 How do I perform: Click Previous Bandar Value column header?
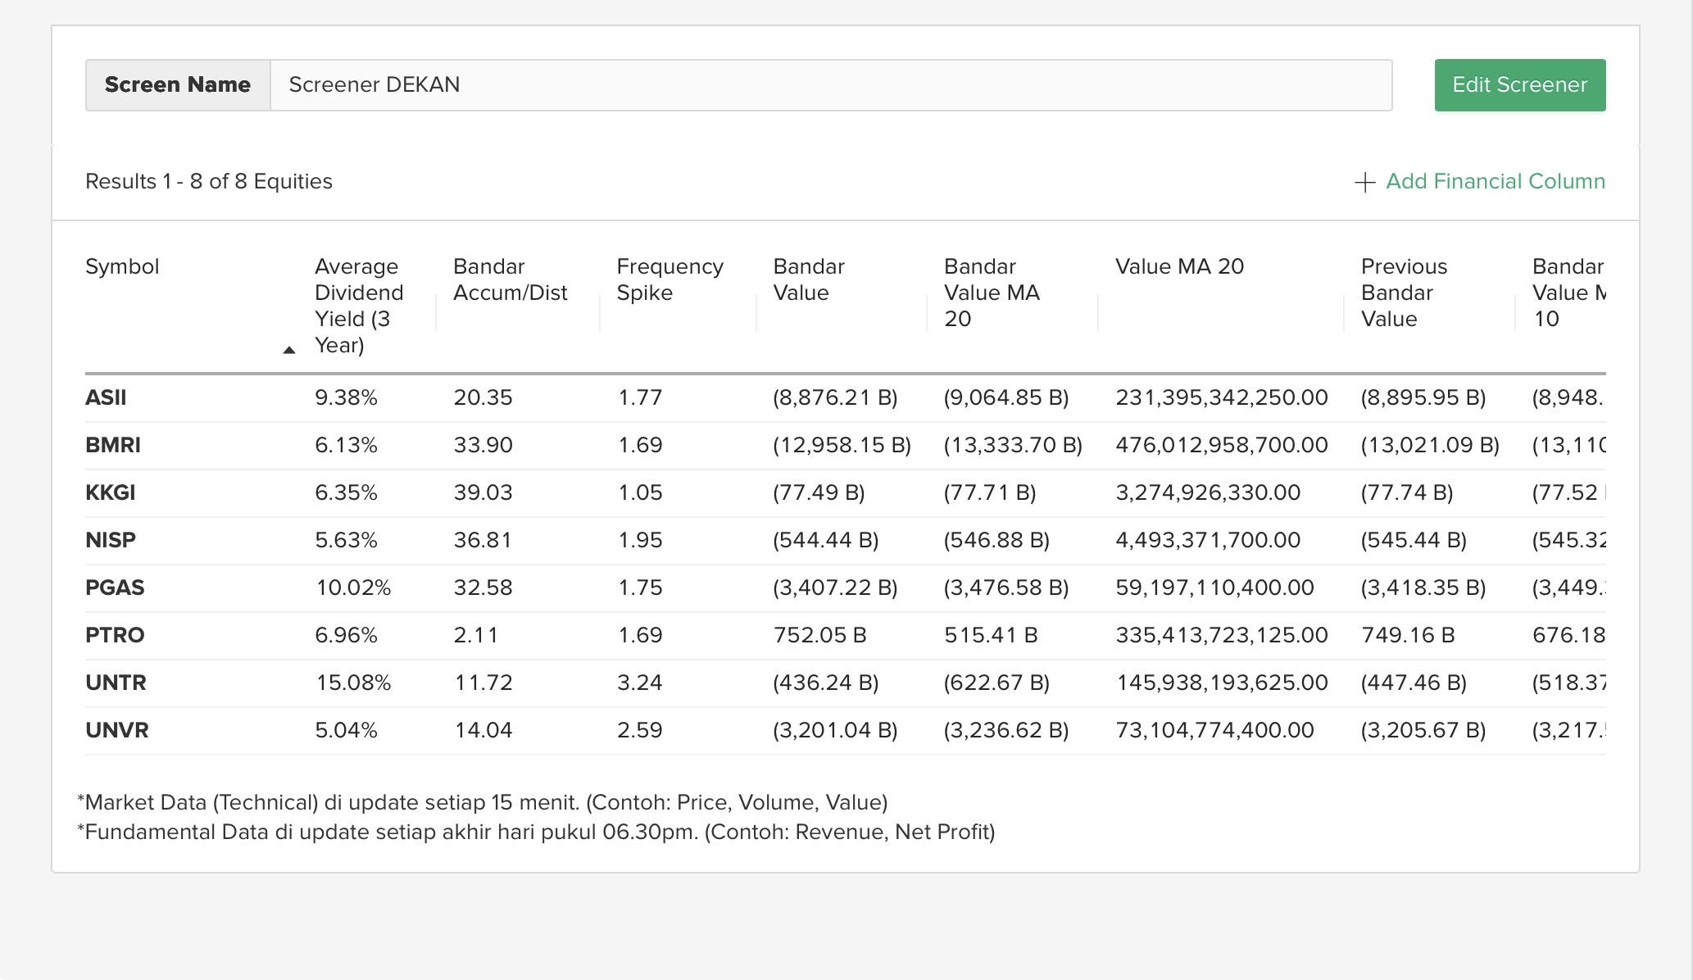tap(1404, 293)
